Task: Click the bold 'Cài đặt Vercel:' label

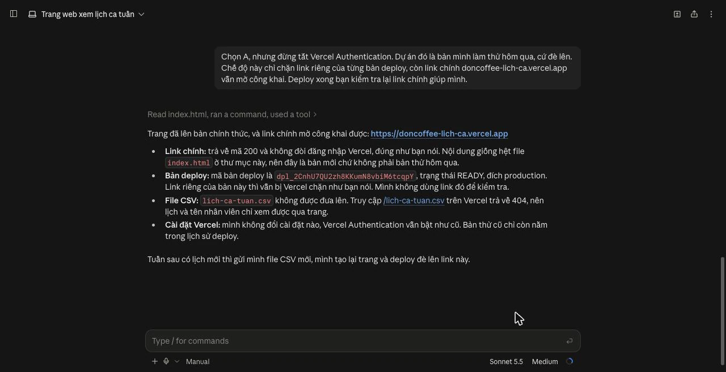Action: pyautogui.click(x=193, y=225)
